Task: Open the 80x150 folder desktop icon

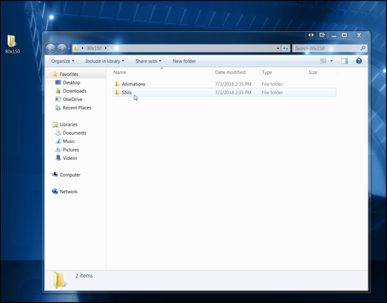Action: click(12, 45)
